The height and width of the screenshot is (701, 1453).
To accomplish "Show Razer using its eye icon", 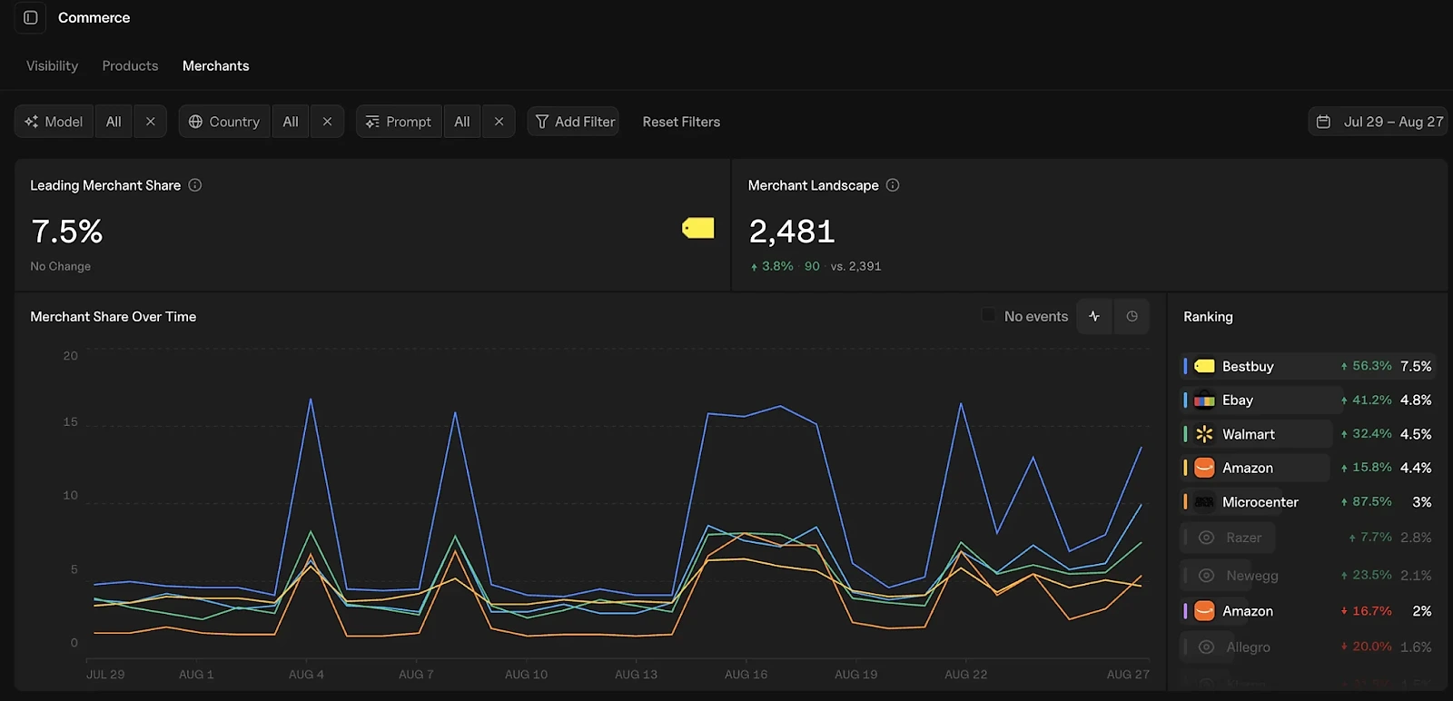I will coord(1206,538).
